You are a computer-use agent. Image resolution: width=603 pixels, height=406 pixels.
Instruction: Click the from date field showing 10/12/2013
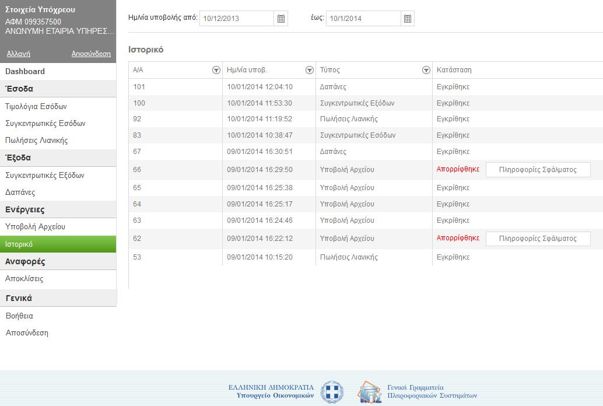[237, 19]
